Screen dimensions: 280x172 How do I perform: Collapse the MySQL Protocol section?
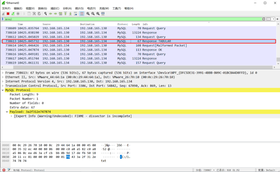pyautogui.click(x=3, y=90)
